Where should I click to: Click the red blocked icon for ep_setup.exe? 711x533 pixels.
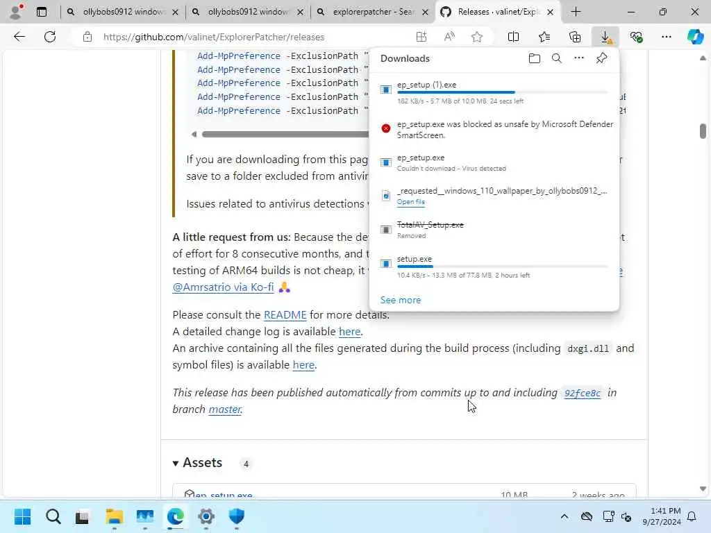click(386, 128)
